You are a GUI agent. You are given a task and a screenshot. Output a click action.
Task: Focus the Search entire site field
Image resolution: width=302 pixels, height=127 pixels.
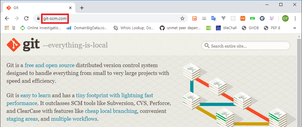tap(246, 46)
